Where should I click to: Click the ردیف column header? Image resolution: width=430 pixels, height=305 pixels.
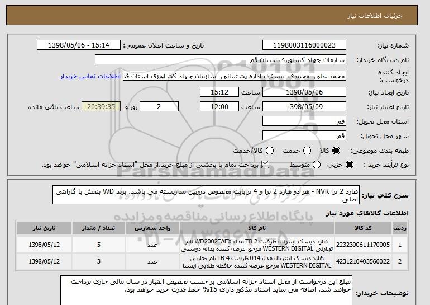coord(400,228)
